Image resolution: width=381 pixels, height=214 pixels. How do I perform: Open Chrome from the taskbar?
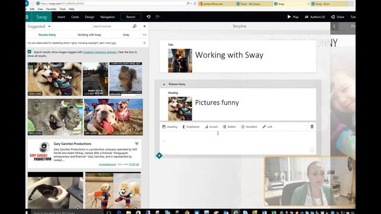pos(187,212)
